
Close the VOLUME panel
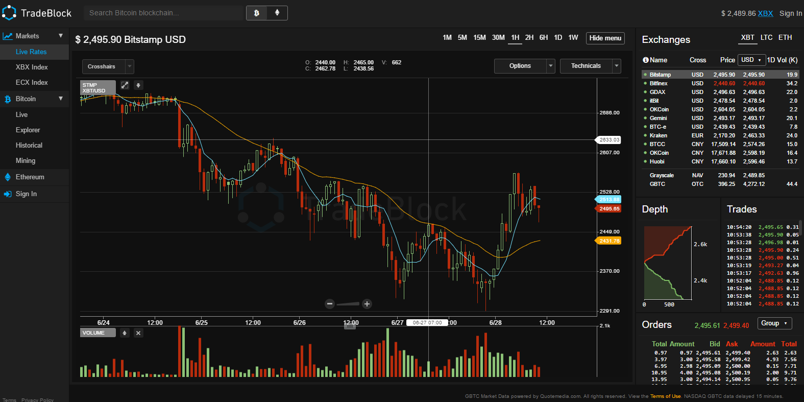pos(138,333)
